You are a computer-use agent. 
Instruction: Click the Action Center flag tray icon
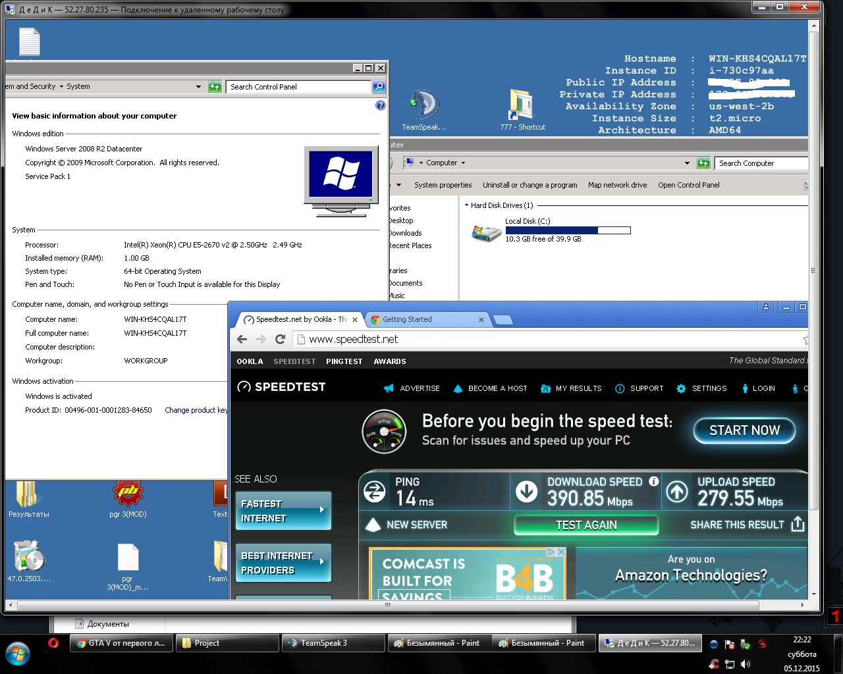click(729, 644)
